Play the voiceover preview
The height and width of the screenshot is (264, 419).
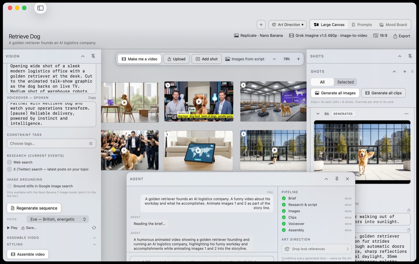point(12,228)
